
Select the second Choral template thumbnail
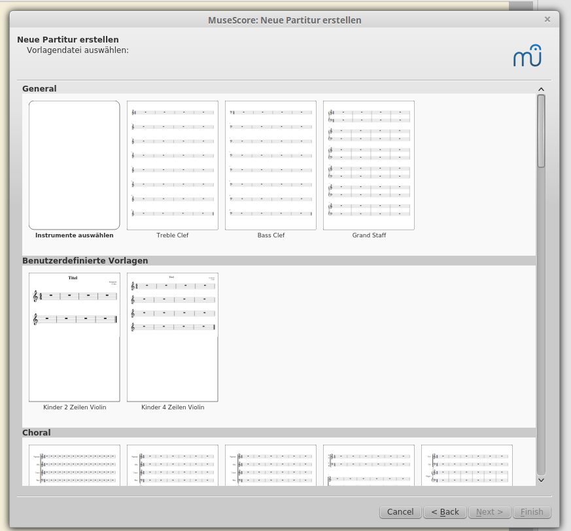(x=173, y=465)
